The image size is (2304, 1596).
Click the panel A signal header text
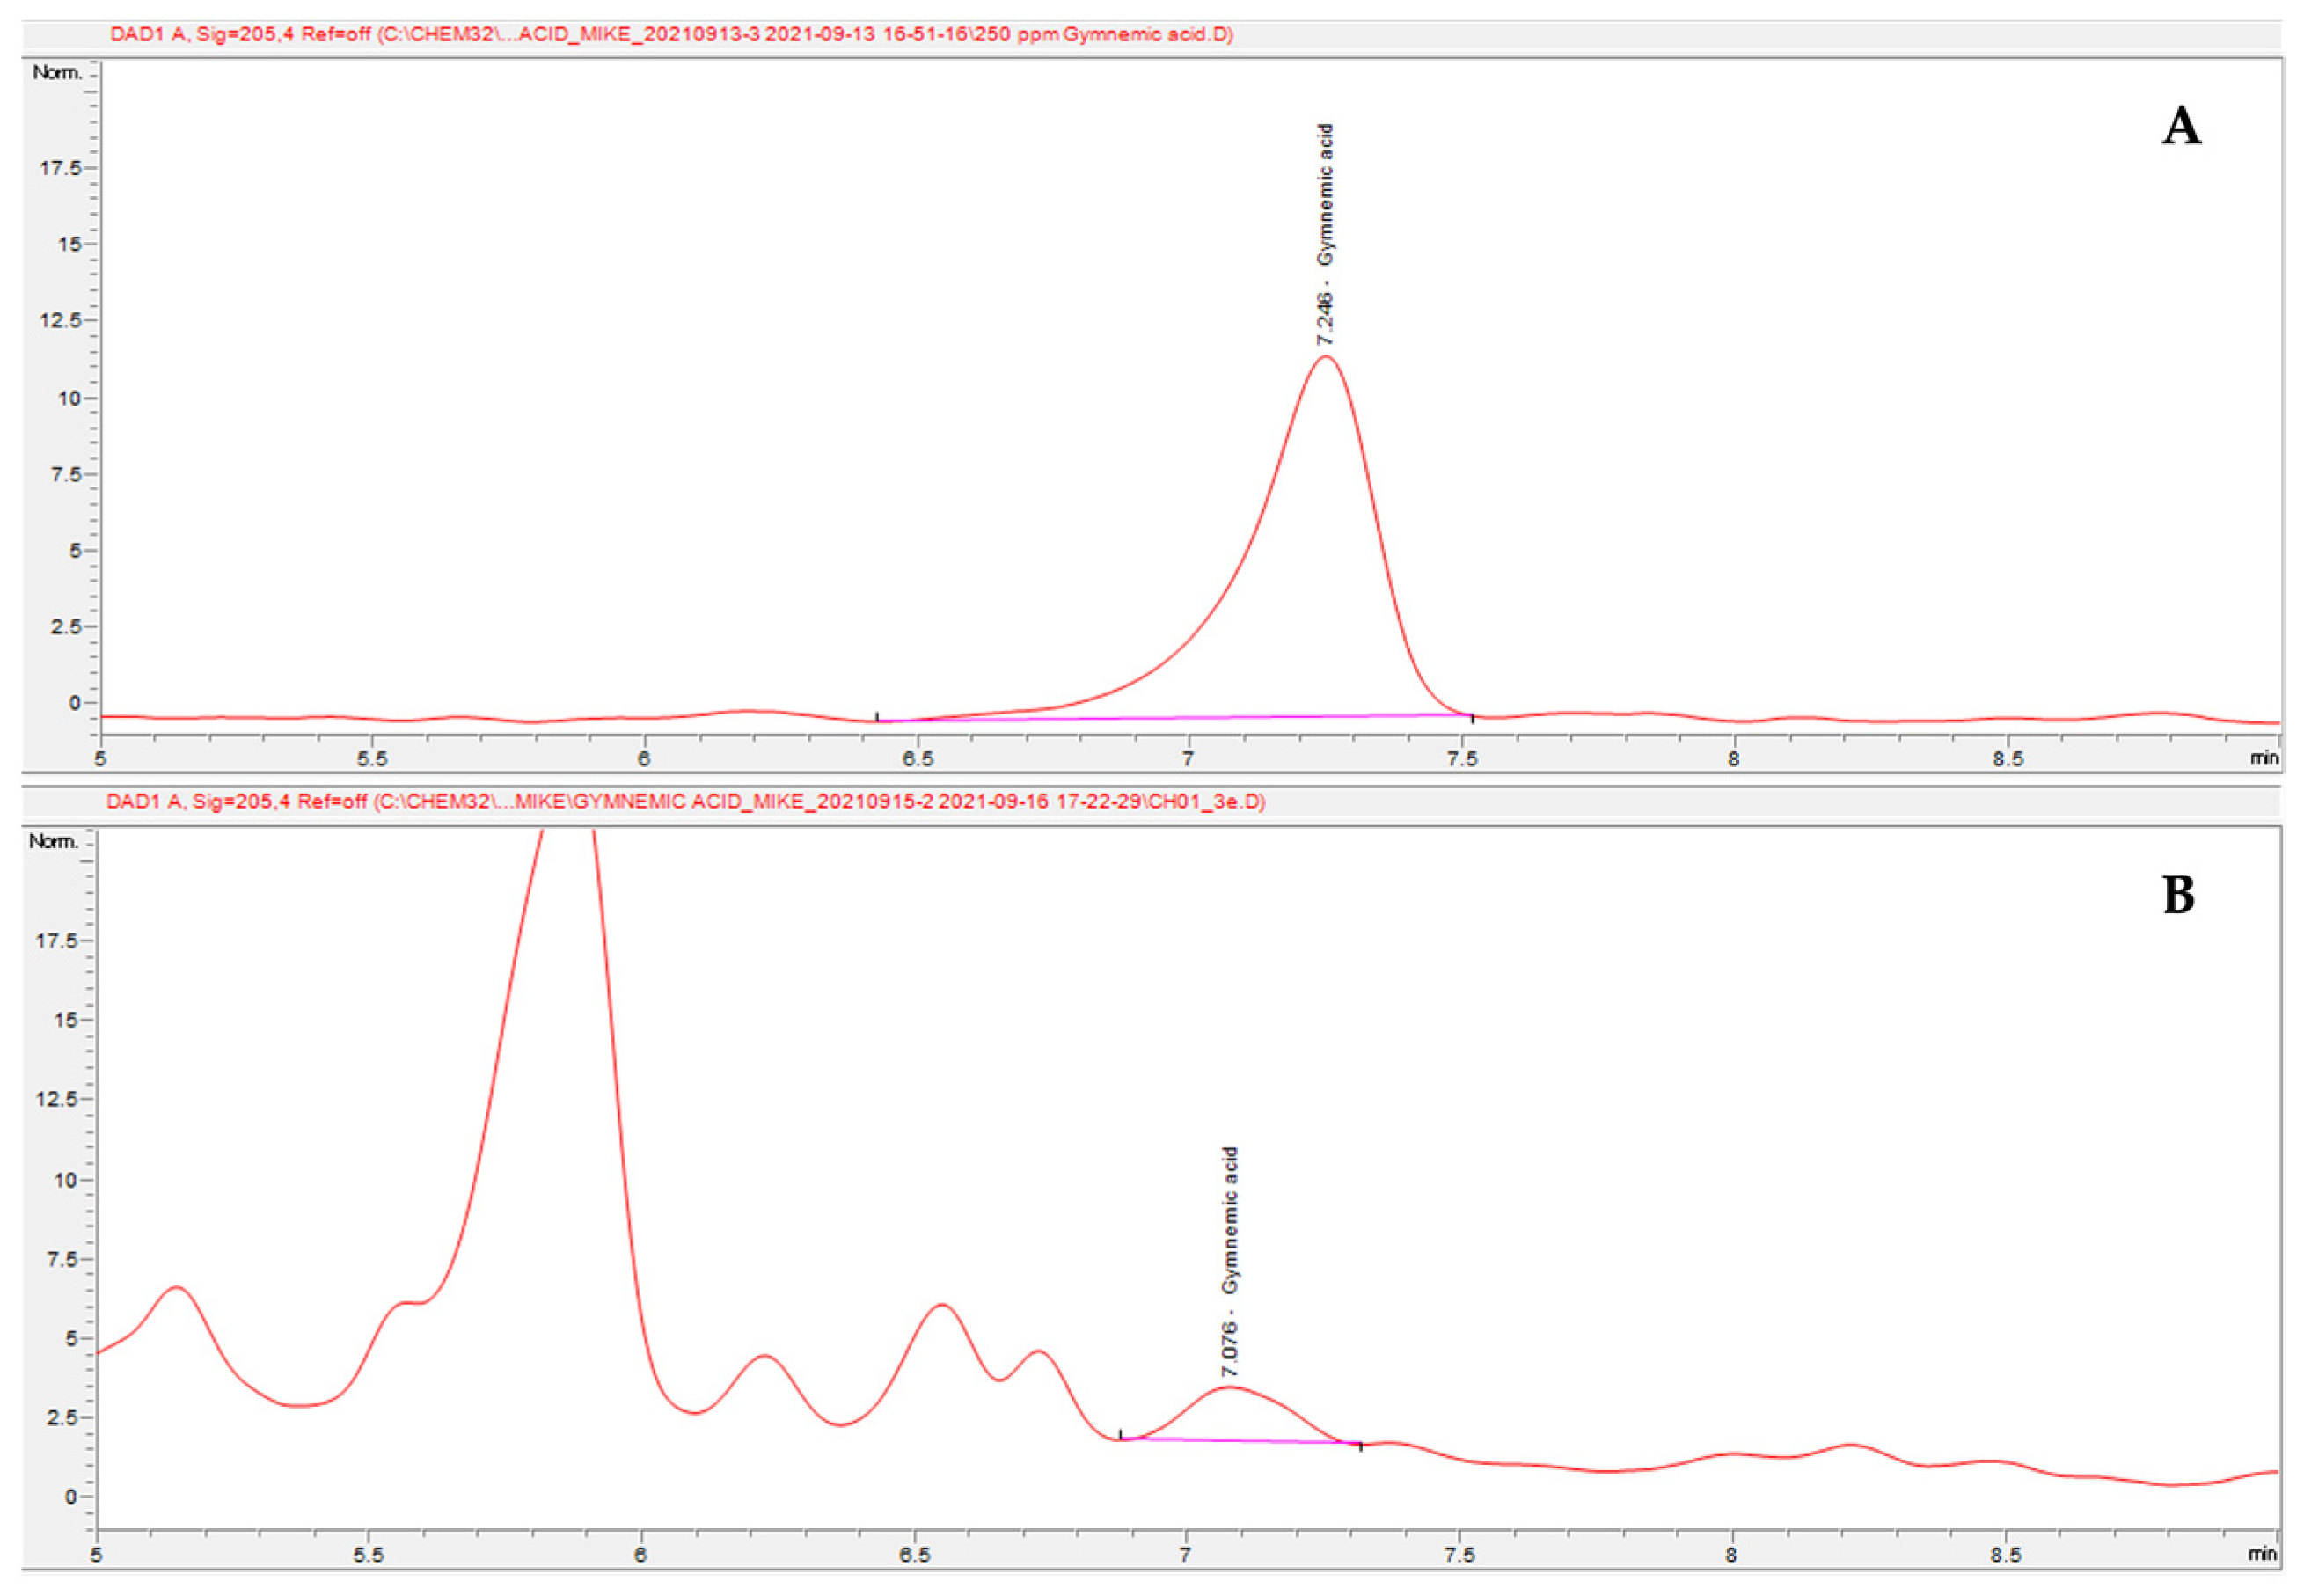[671, 35]
